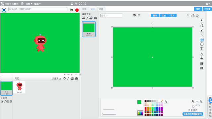Click the bring forward layer icon

(202, 64)
